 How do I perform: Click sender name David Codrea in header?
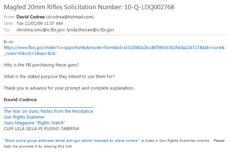click(x=31, y=17)
